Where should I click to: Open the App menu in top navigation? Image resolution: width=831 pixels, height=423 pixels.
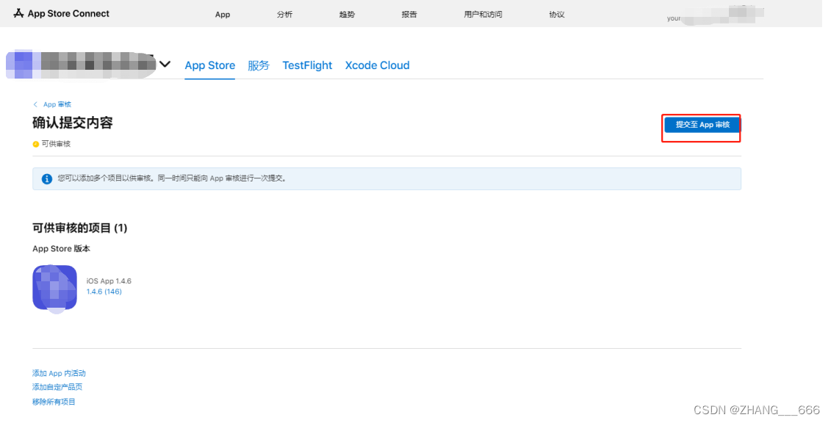(x=223, y=14)
